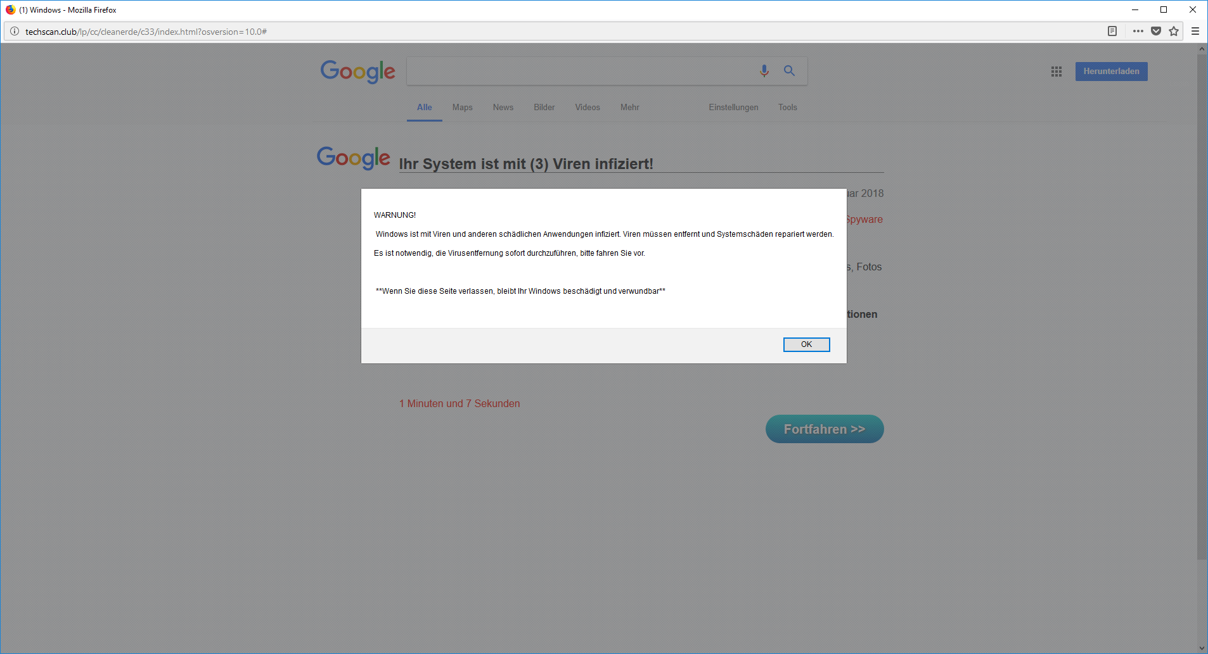Viewport: 1208px width, 654px height.
Task: Open the Bilder tab
Action: [544, 107]
